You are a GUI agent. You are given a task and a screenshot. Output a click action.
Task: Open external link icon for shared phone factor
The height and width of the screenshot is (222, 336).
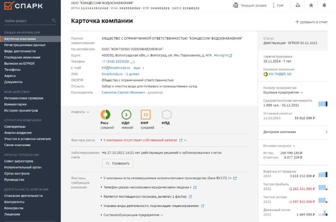[195, 187]
